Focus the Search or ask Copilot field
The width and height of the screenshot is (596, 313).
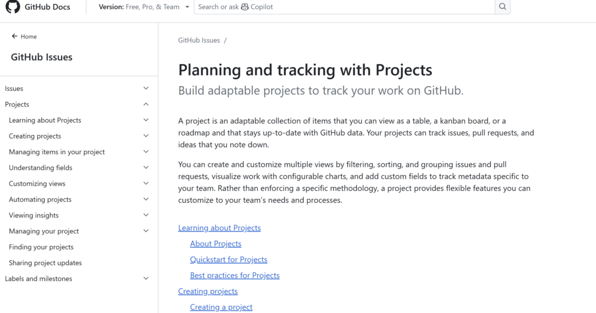point(345,7)
